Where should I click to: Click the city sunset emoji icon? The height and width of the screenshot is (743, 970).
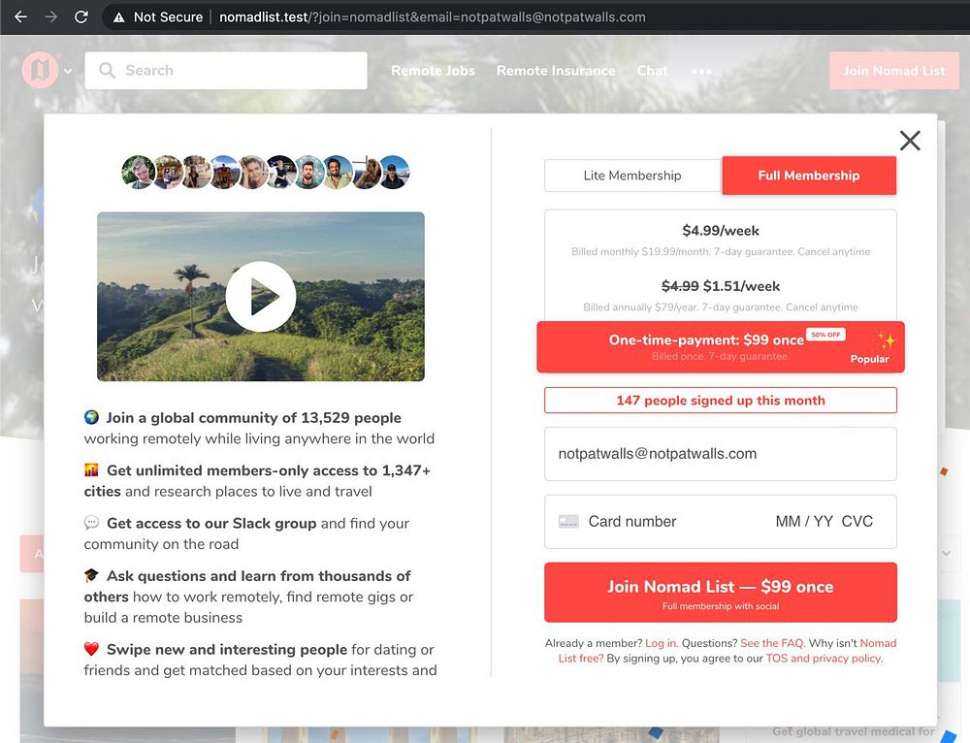pos(91,470)
